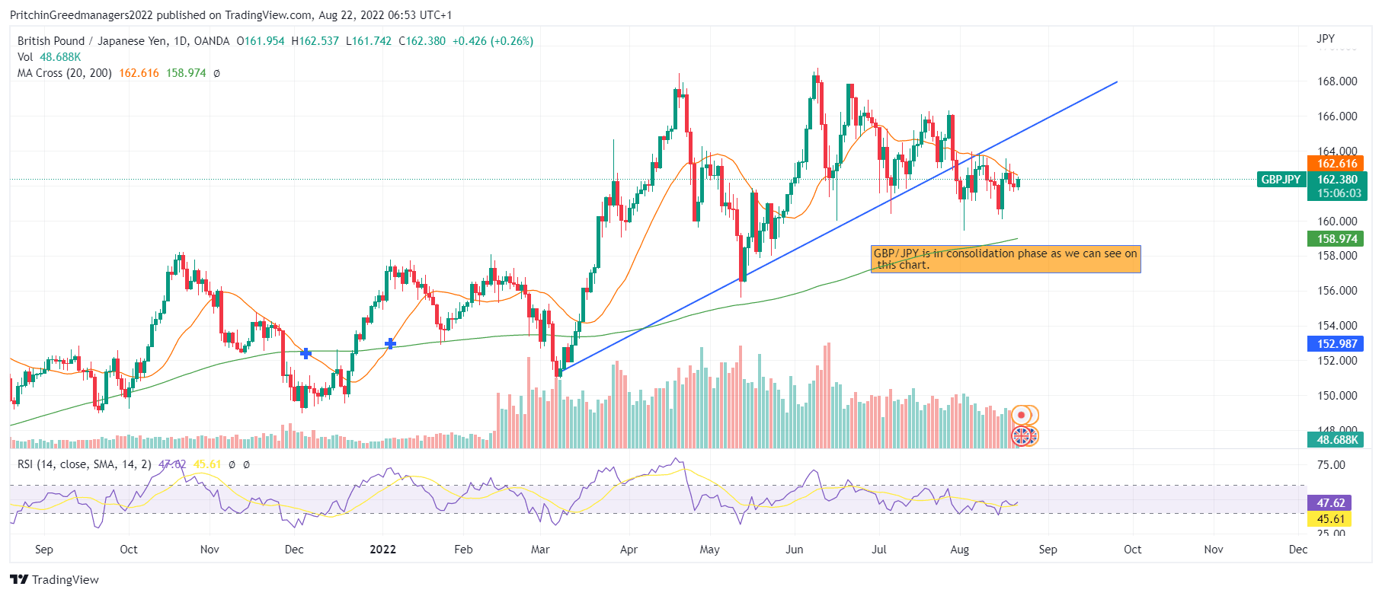Click the low price L161.742
The height and width of the screenshot is (596, 1382).
pyautogui.click(x=369, y=41)
